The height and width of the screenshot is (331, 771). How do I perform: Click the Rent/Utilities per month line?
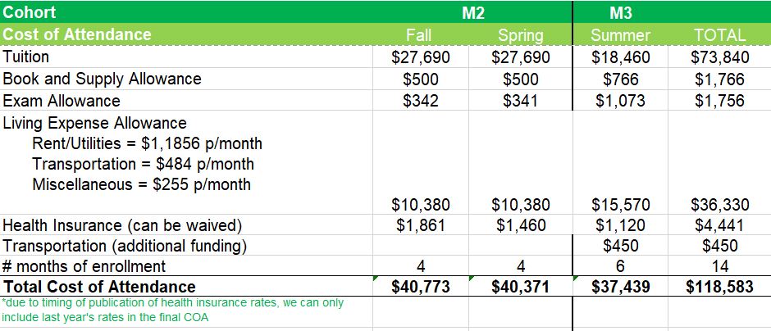pos(147,144)
